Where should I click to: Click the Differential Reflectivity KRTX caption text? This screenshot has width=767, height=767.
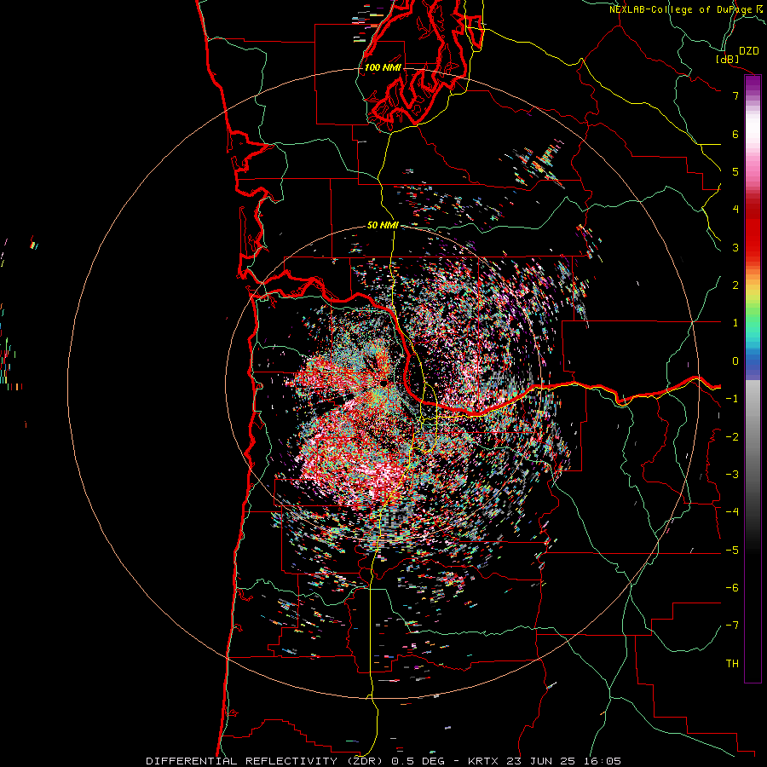point(383,761)
